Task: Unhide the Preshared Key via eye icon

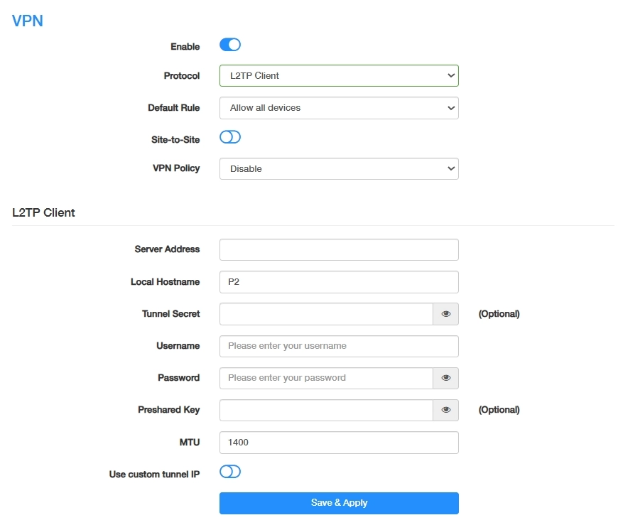Action: click(445, 410)
